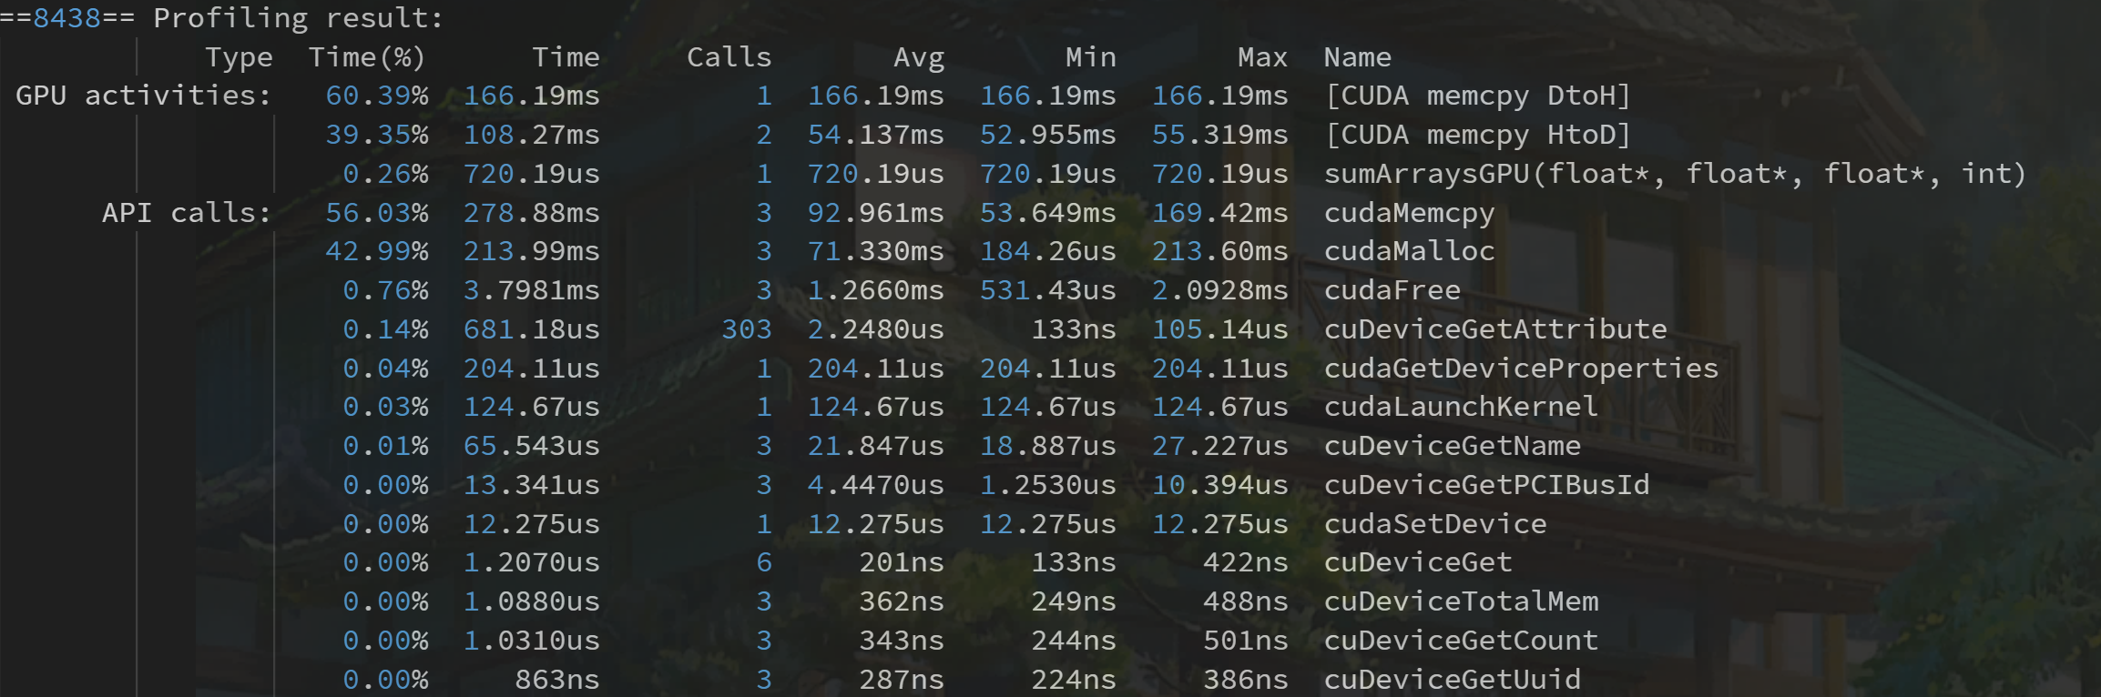Click the cudaGetDeviceProperties entry
Image resolution: width=2101 pixels, height=697 pixels.
pyautogui.click(x=1521, y=369)
